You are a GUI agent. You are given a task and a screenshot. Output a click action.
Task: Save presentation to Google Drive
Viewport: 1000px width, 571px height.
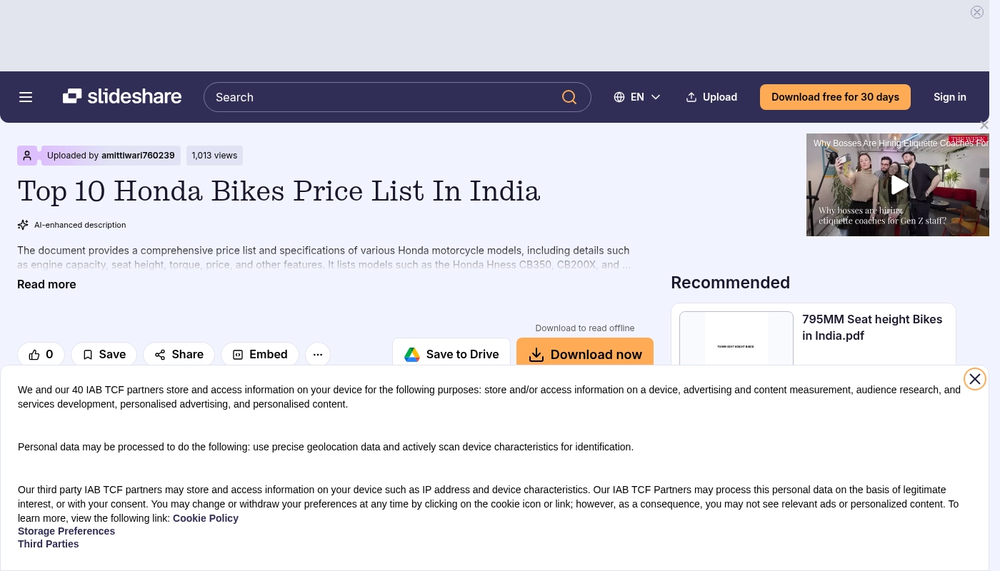tap(451, 354)
